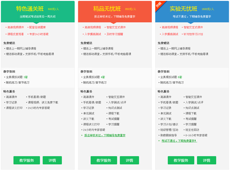Viewport: 230px width, 171px height.
Task: Click the 1600元/人 price label
Action: [208, 9]
